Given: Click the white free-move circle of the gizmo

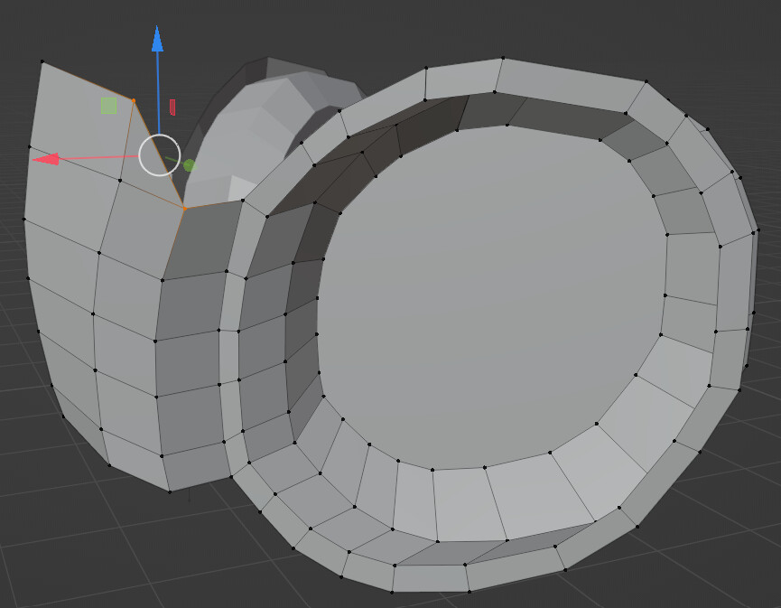Looking at the screenshot, I should 160,155.
